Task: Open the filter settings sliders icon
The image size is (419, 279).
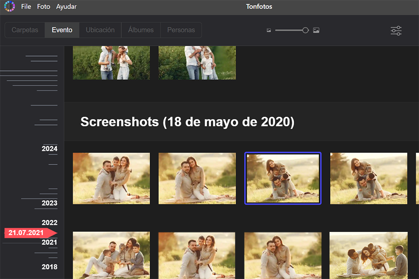Action: click(x=396, y=31)
